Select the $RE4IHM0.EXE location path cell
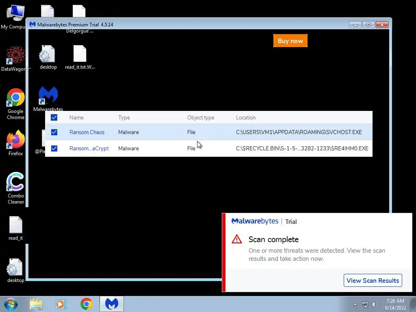 click(302, 148)
